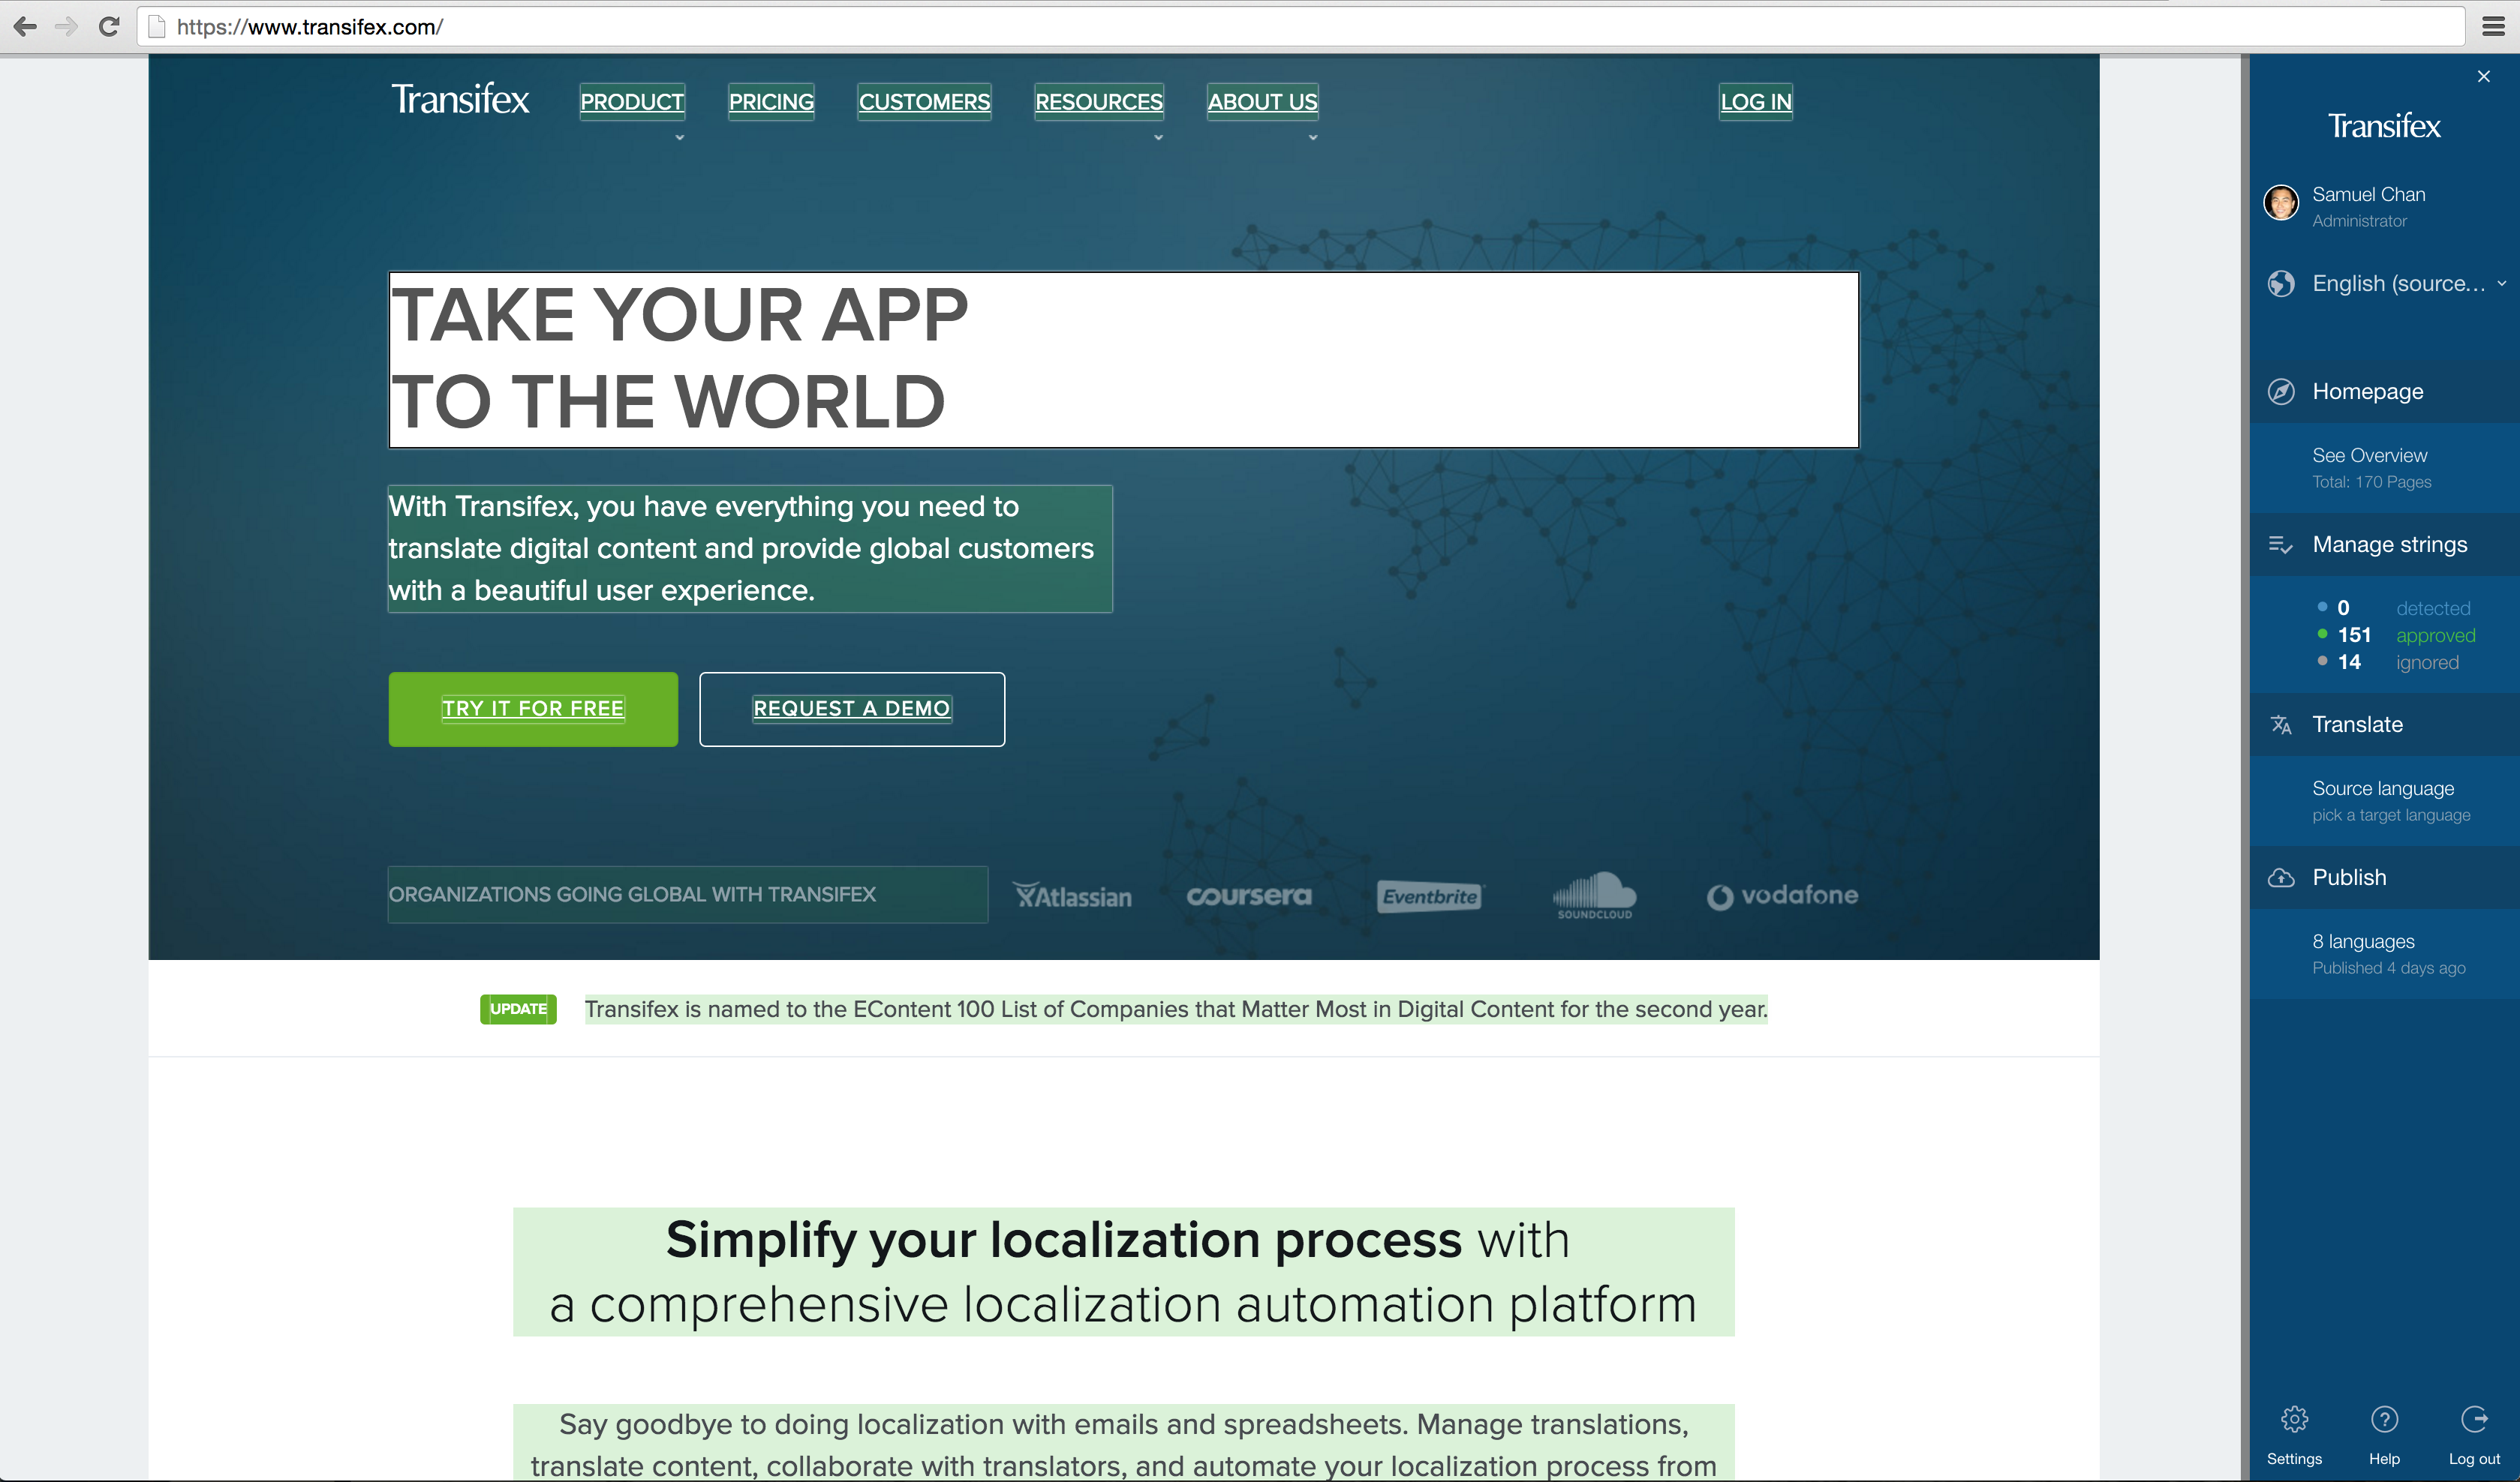
Task: Reload the page with the refresh icon
Action: pos(109,27)
